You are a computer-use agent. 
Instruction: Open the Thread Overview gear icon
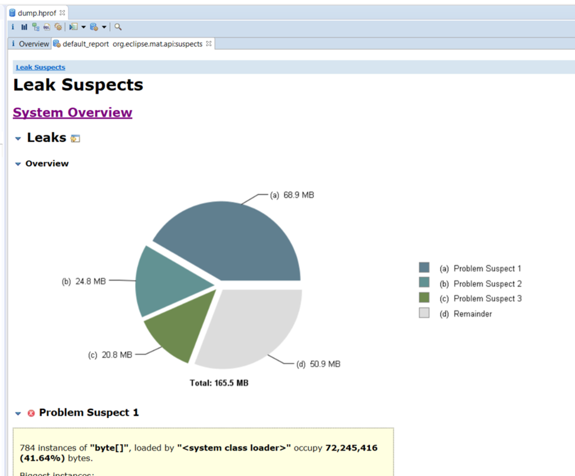[58, 27]
